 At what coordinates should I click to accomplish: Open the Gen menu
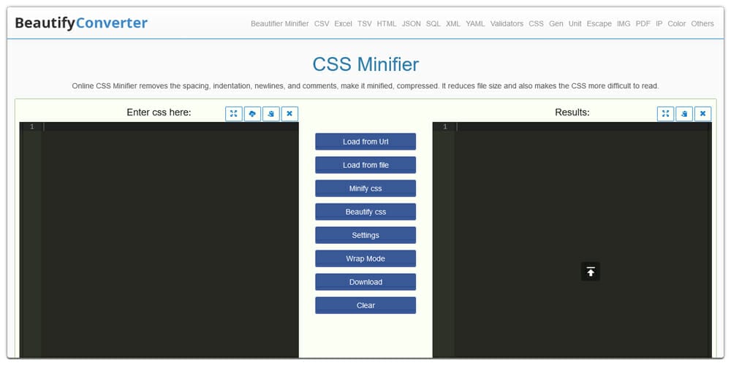(556, 24)
